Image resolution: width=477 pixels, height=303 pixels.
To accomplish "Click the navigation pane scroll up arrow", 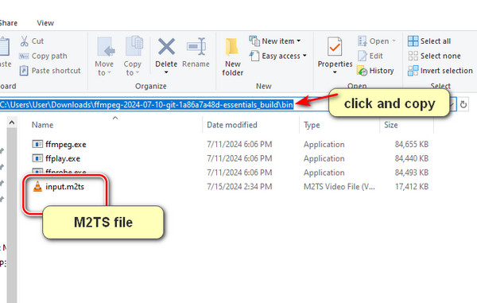I will 12,122.
